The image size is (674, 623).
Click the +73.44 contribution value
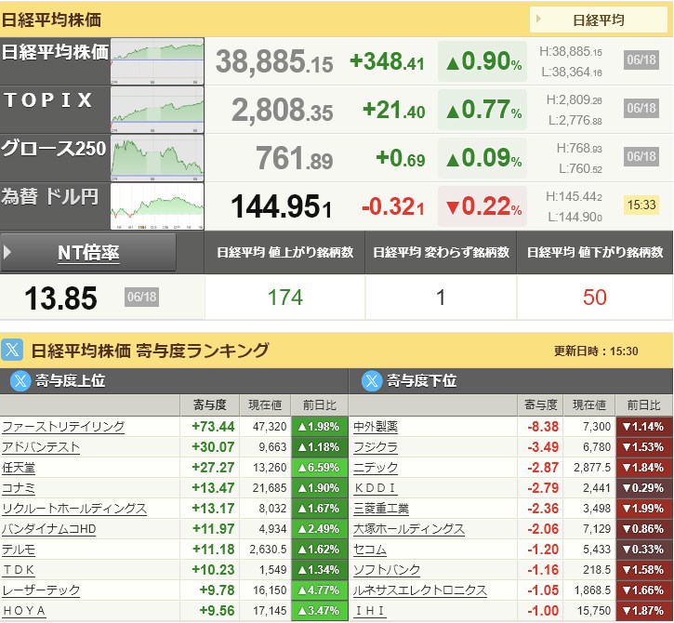(x=213, y=427)
